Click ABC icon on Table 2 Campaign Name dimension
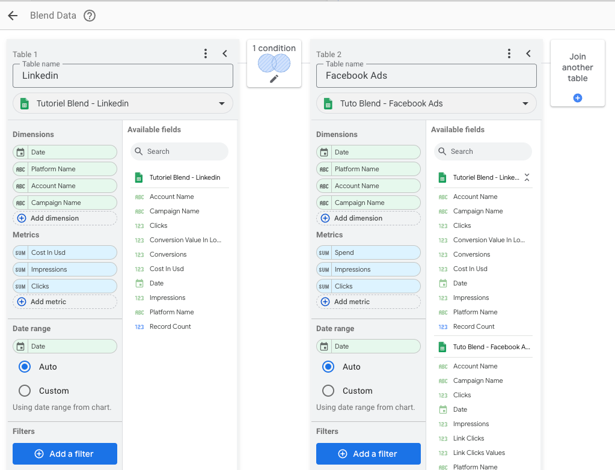Image resolution: width=615 pixels, height=470 pixels. 324,203
